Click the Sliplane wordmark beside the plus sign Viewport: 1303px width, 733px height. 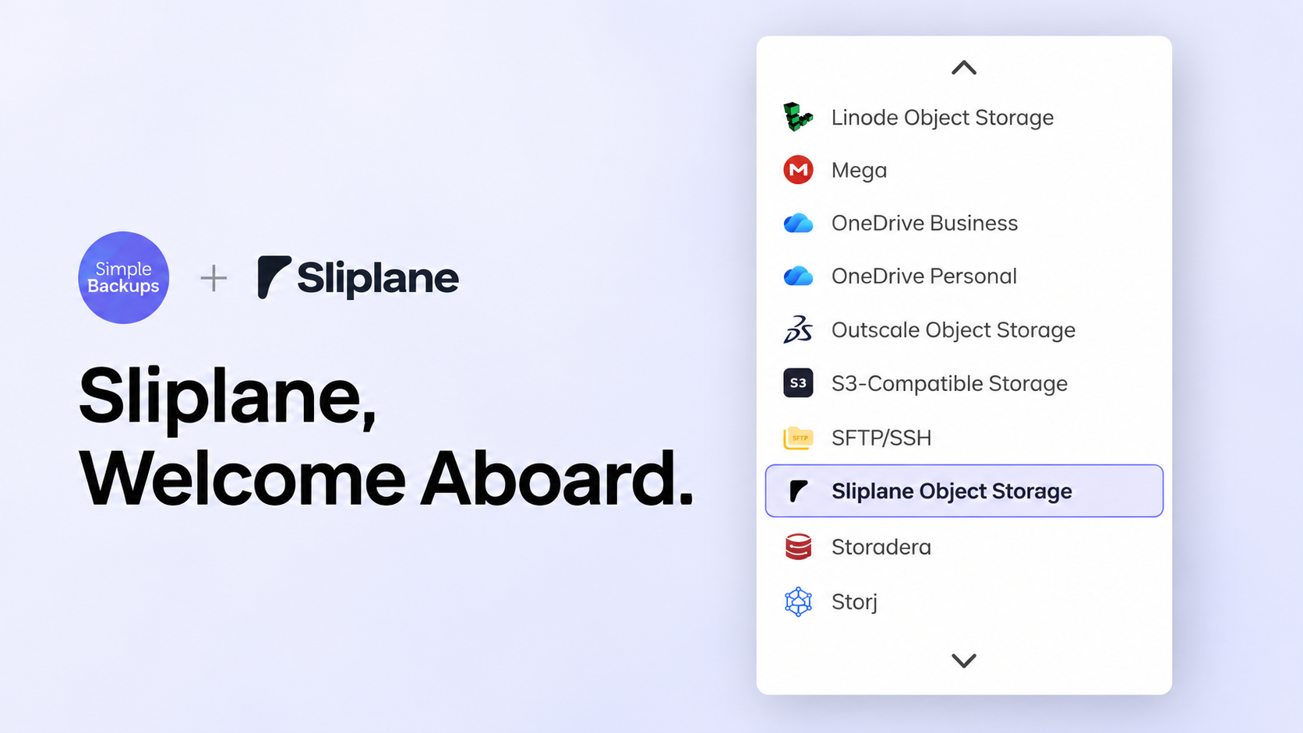(378, 278)
